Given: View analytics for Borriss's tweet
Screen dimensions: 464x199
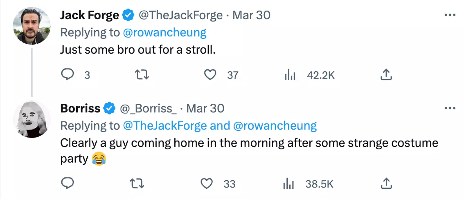Looking at the screenshot, I should (289, 184).
